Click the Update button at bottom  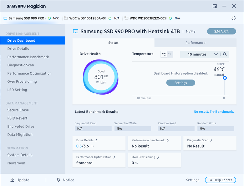pos(20,180)
